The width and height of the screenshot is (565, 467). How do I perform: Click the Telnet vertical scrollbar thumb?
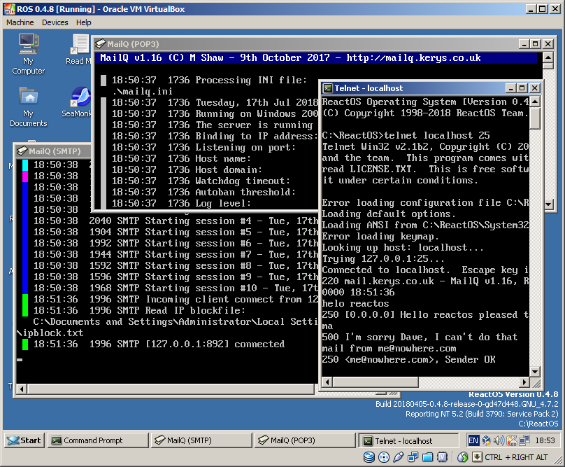coord(535,118)
